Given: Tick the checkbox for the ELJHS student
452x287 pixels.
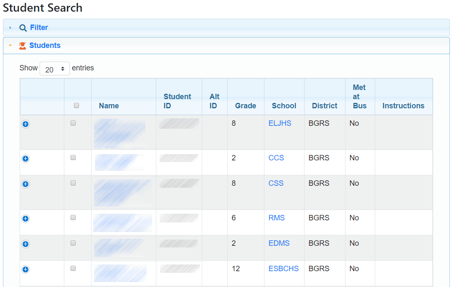Looking at the screenshot, I should (x=73, y=123).
